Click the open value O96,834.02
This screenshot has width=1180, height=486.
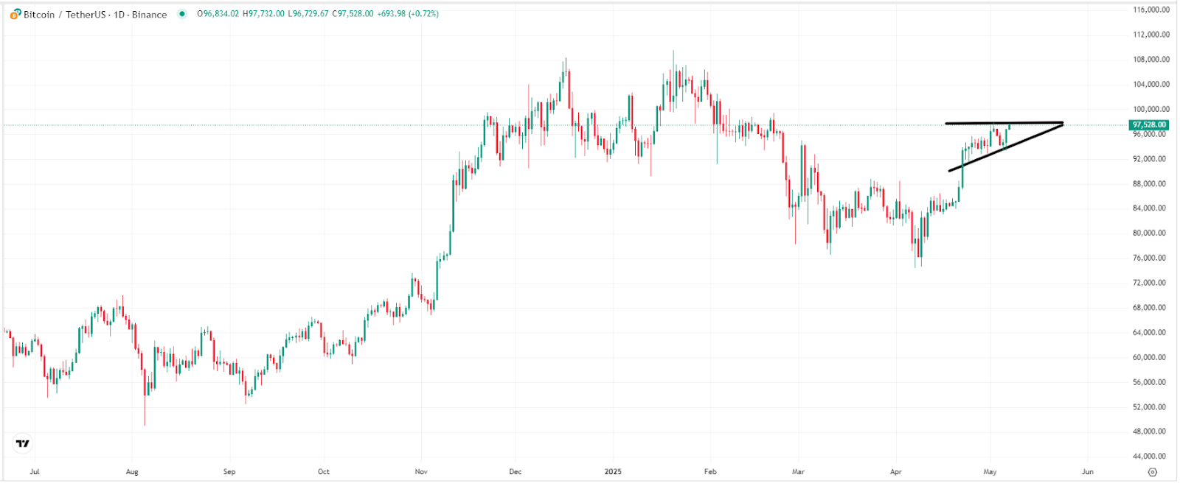tap(217, 13)
